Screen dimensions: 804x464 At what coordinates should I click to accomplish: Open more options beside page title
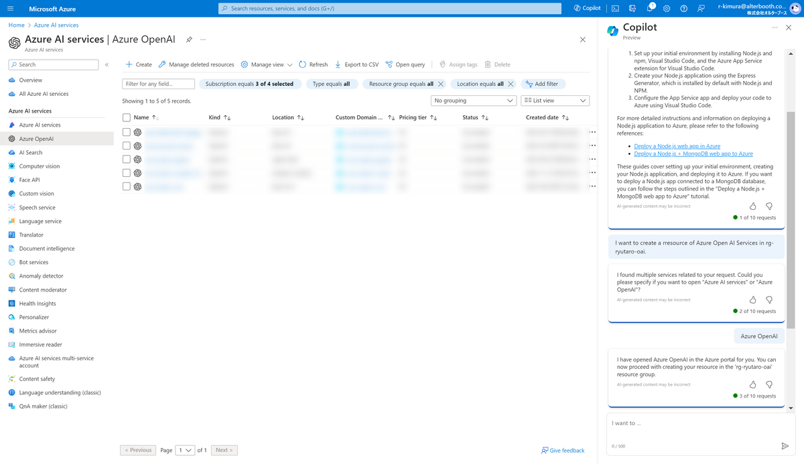[203, 40]
